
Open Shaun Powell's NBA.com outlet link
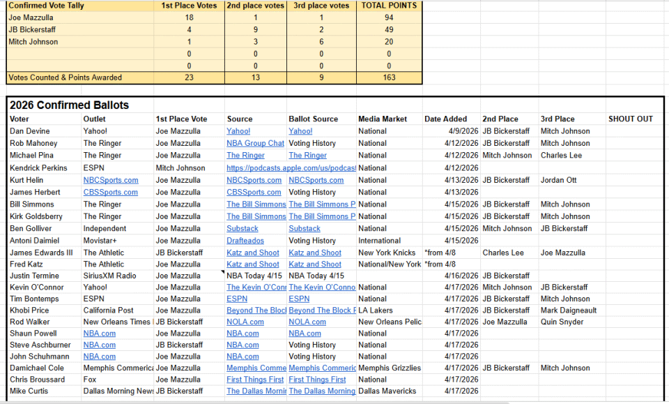click(x=100, y=334)
